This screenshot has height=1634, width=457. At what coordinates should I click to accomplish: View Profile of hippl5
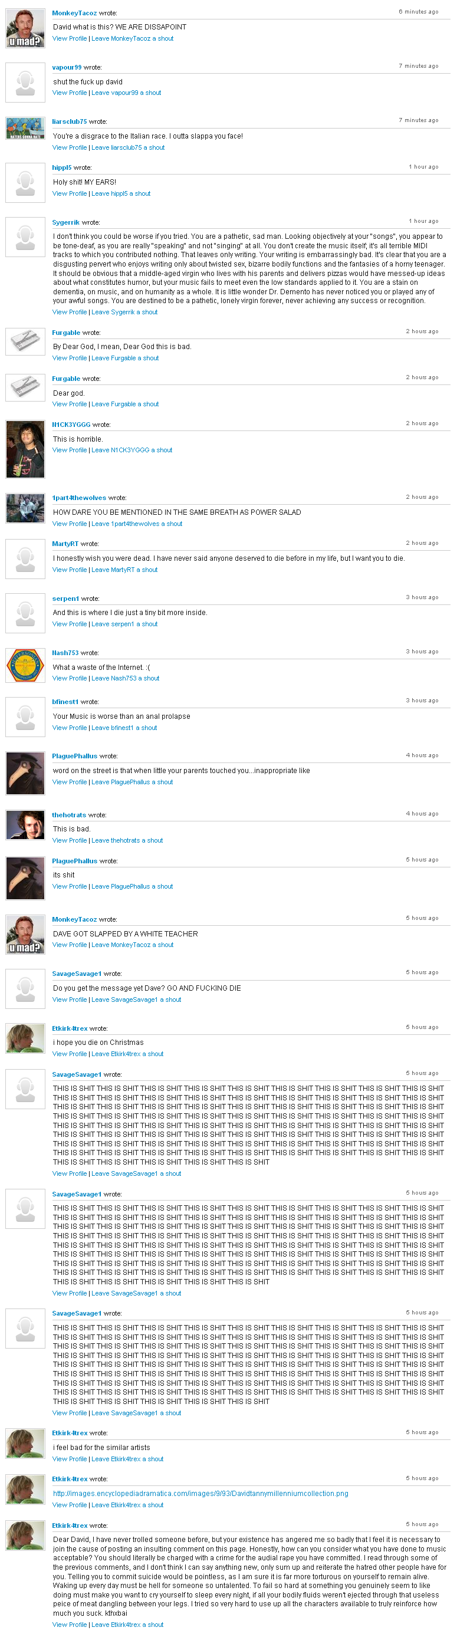(69, 194)
